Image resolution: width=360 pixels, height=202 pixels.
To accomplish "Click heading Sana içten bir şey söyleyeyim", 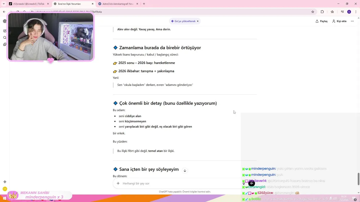I will [149, 169].
